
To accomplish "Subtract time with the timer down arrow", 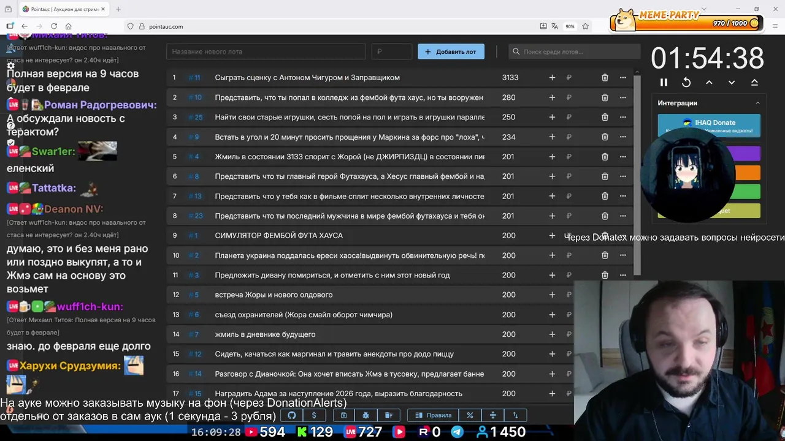I will 732,82.
